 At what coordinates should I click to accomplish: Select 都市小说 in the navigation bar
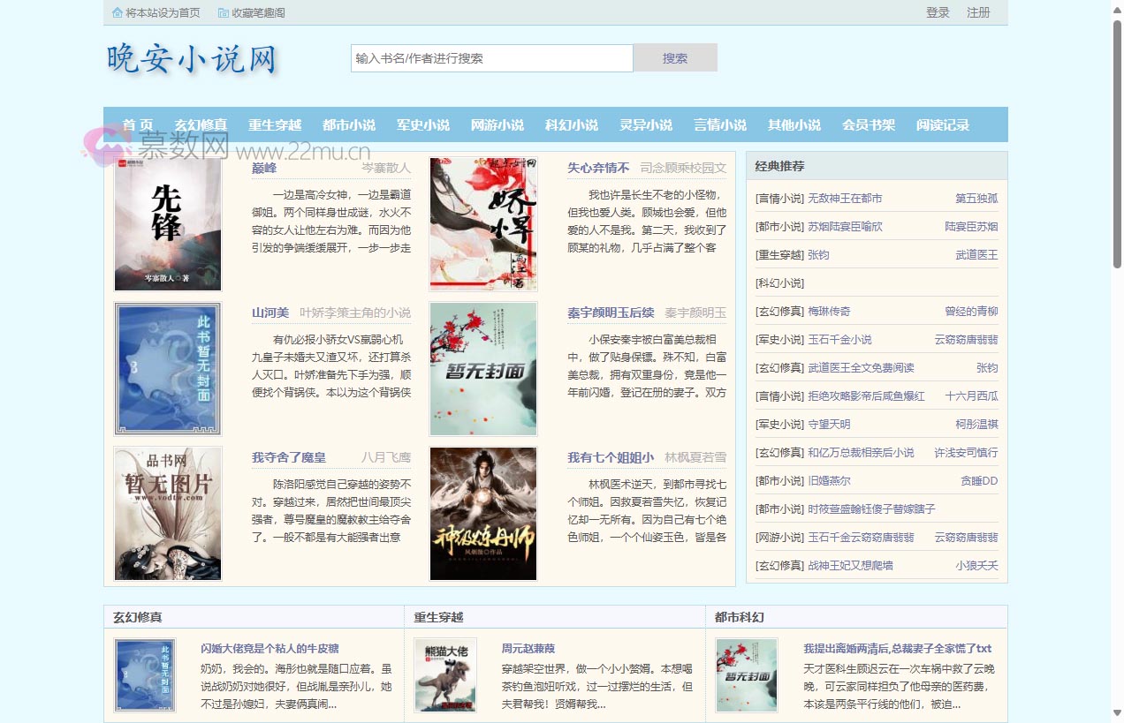coord(349,125)
